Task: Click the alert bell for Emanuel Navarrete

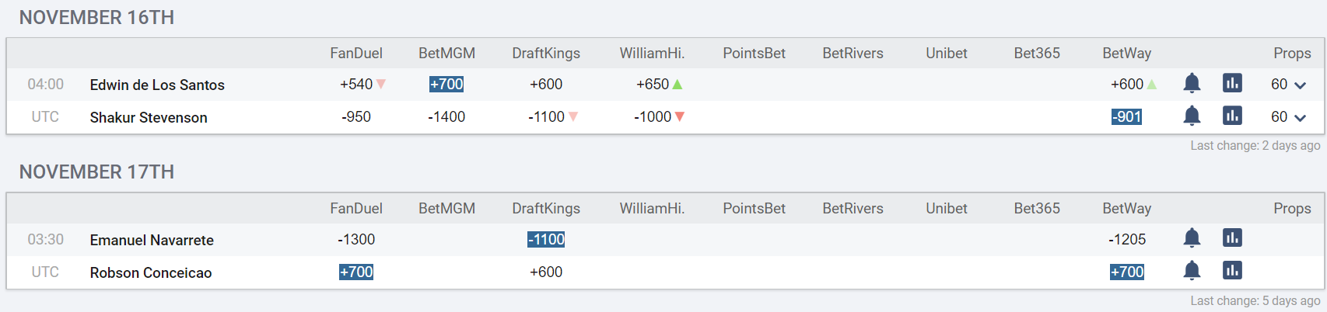Action: point(1192,238)
